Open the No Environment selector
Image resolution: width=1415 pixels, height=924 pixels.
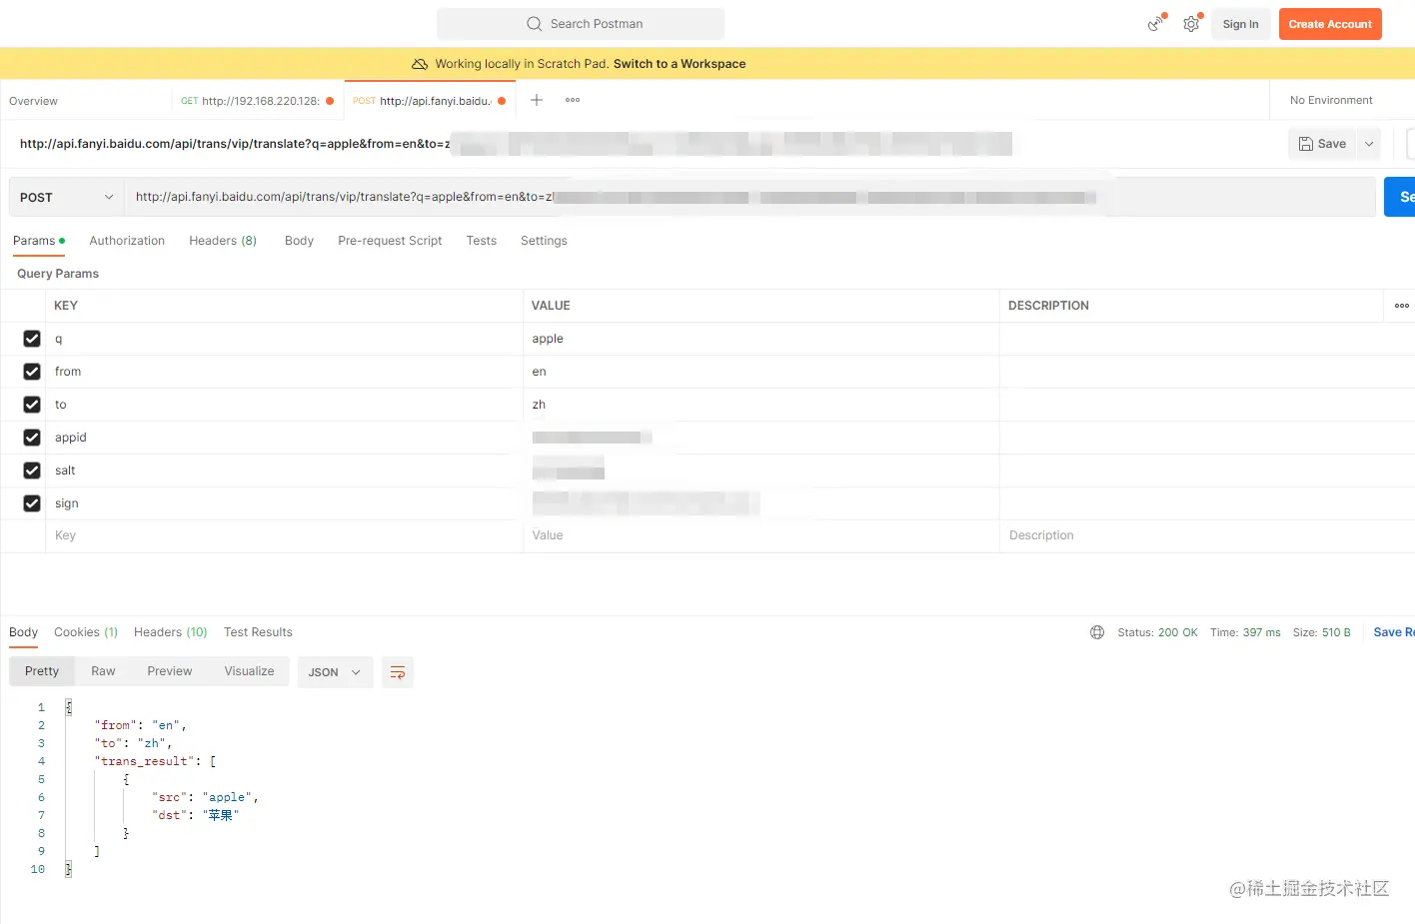click(x=1331, y=100)
